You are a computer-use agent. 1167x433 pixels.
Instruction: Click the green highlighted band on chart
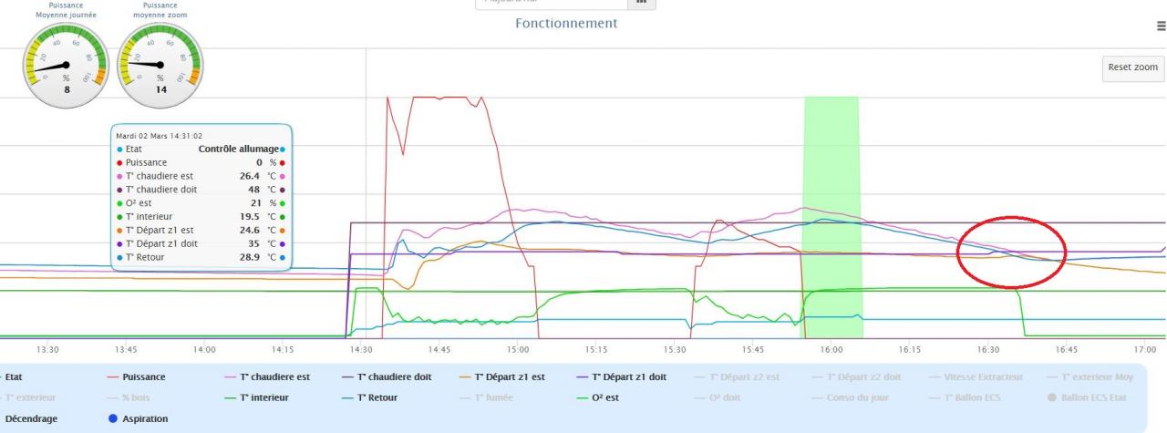(831, 201)
